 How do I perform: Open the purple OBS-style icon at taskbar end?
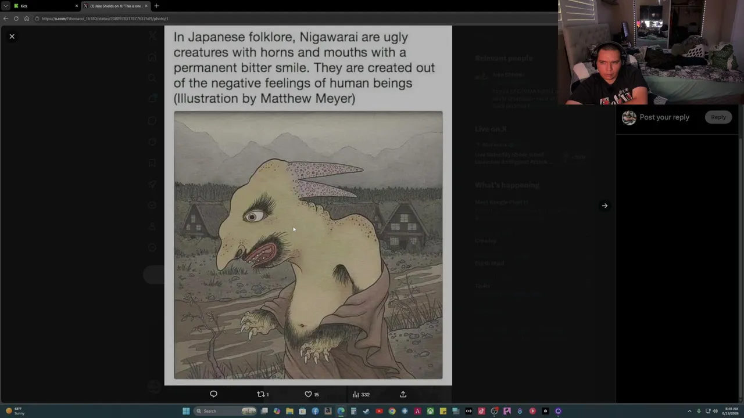coord(558,411)
